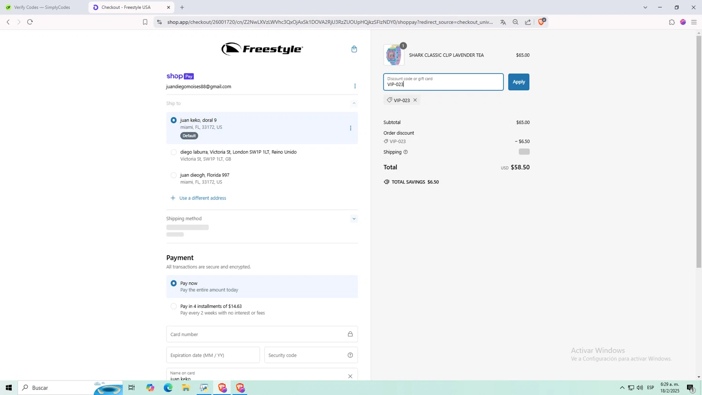Viewport: 702px width, 395px height.
Task: Select juan keko, doral 9 address
Action: [x=174, y=120]
